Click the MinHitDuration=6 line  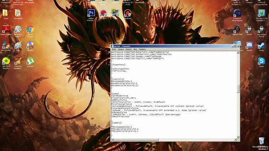[x=121, y=104]
